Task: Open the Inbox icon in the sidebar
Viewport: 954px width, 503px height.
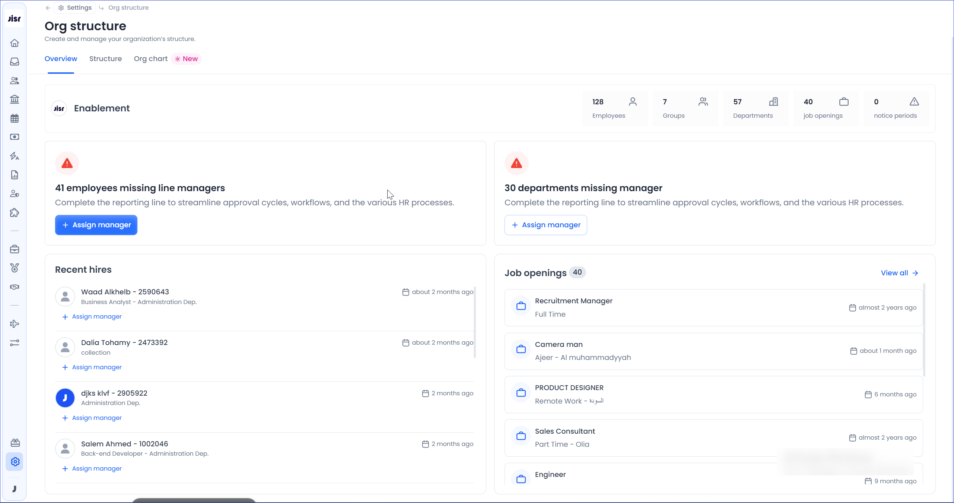Action: [15, 62]
